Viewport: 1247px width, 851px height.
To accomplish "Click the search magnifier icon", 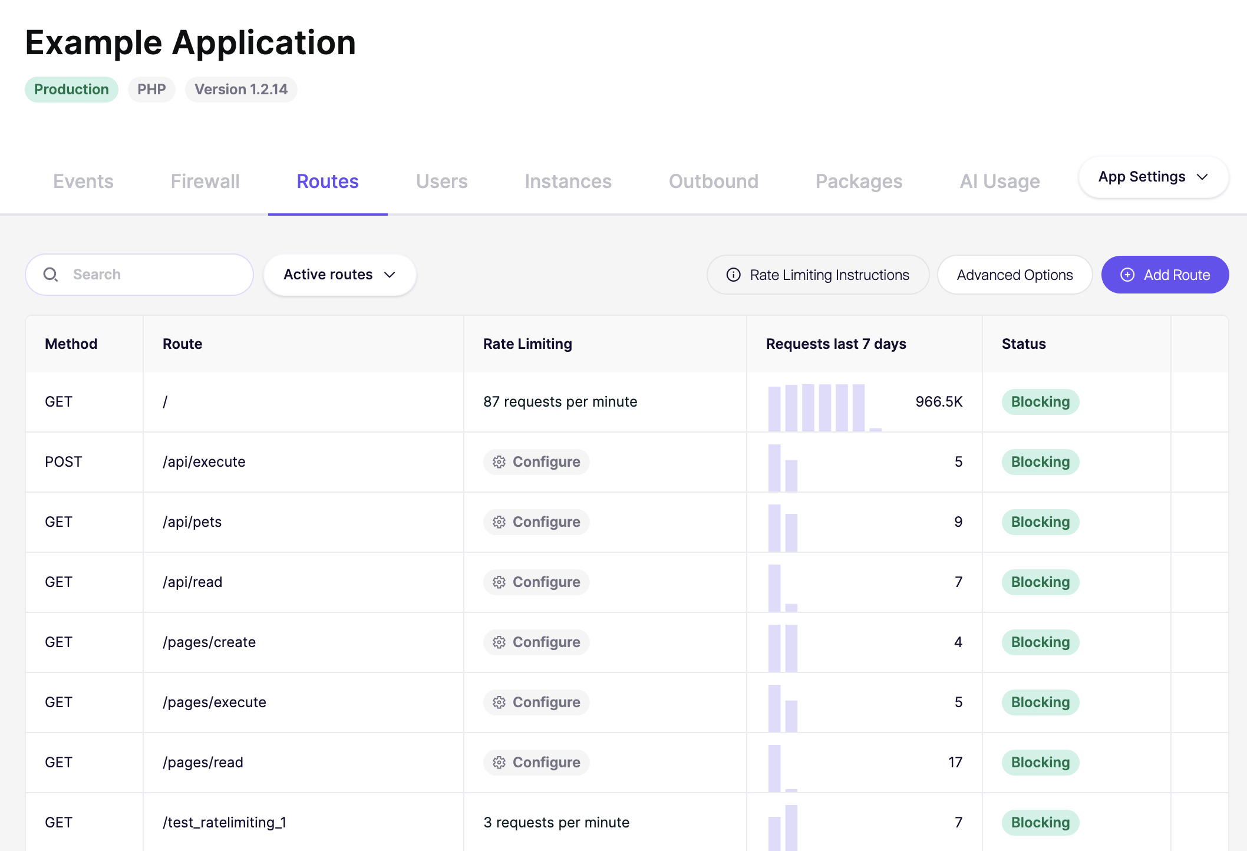I will [51, 275].
